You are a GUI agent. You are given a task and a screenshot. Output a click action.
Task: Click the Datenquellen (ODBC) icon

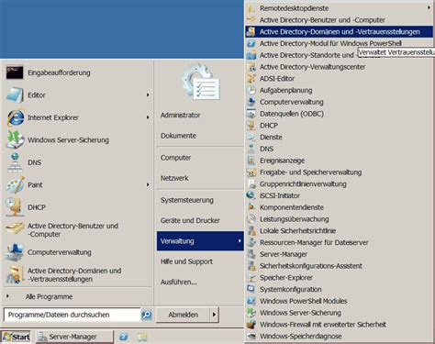(x=251, y=114)
